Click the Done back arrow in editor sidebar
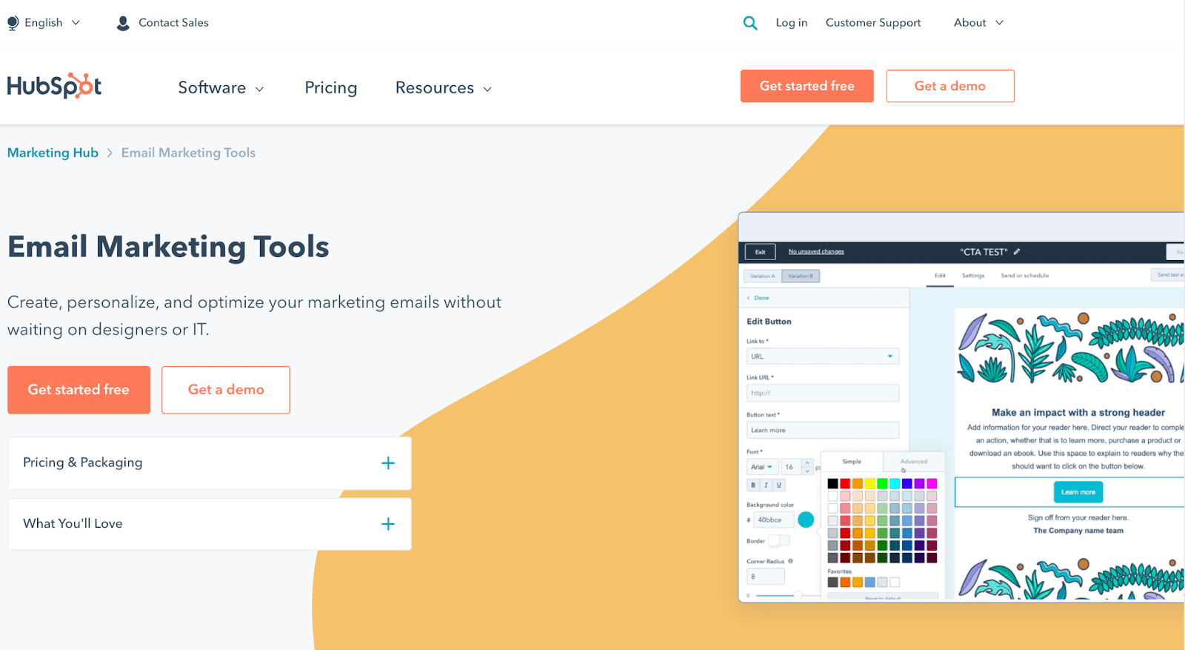Viewport: 1185px width, 650px height. (749, 298)
